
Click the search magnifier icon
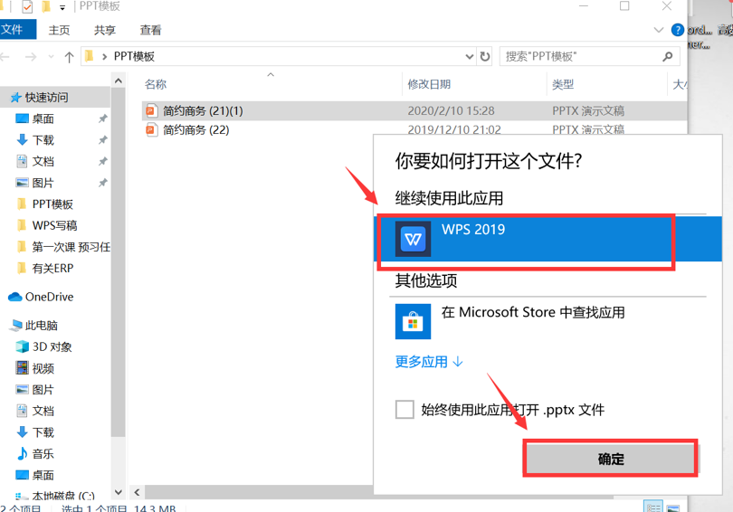pos(668,56)
